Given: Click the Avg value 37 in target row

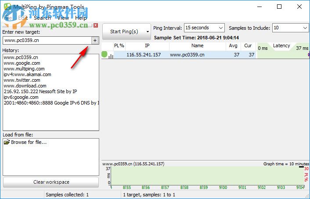Looking at the screenshot, I should pos(237,55).
